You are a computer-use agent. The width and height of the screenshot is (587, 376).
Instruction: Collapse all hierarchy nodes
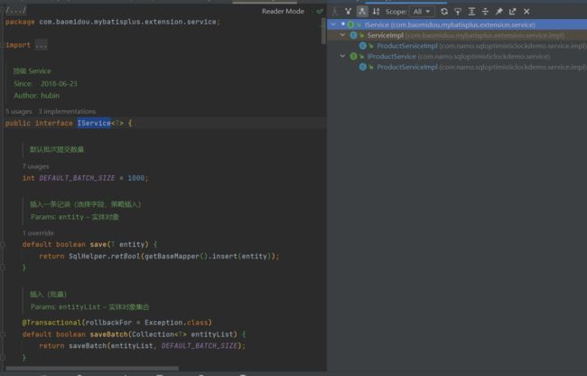[x=485, y=12]
